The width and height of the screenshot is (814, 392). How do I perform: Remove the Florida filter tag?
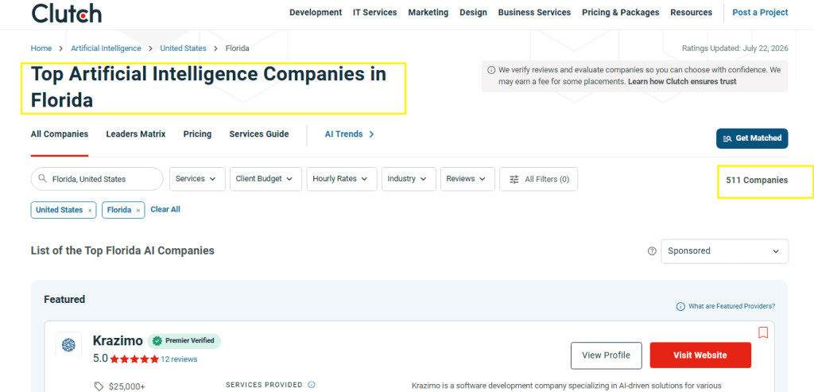coord(138,210)
